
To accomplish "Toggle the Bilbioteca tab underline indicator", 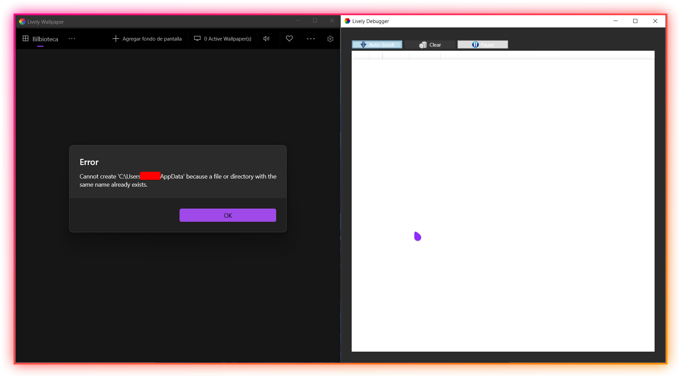I will (x=40, y=46).
